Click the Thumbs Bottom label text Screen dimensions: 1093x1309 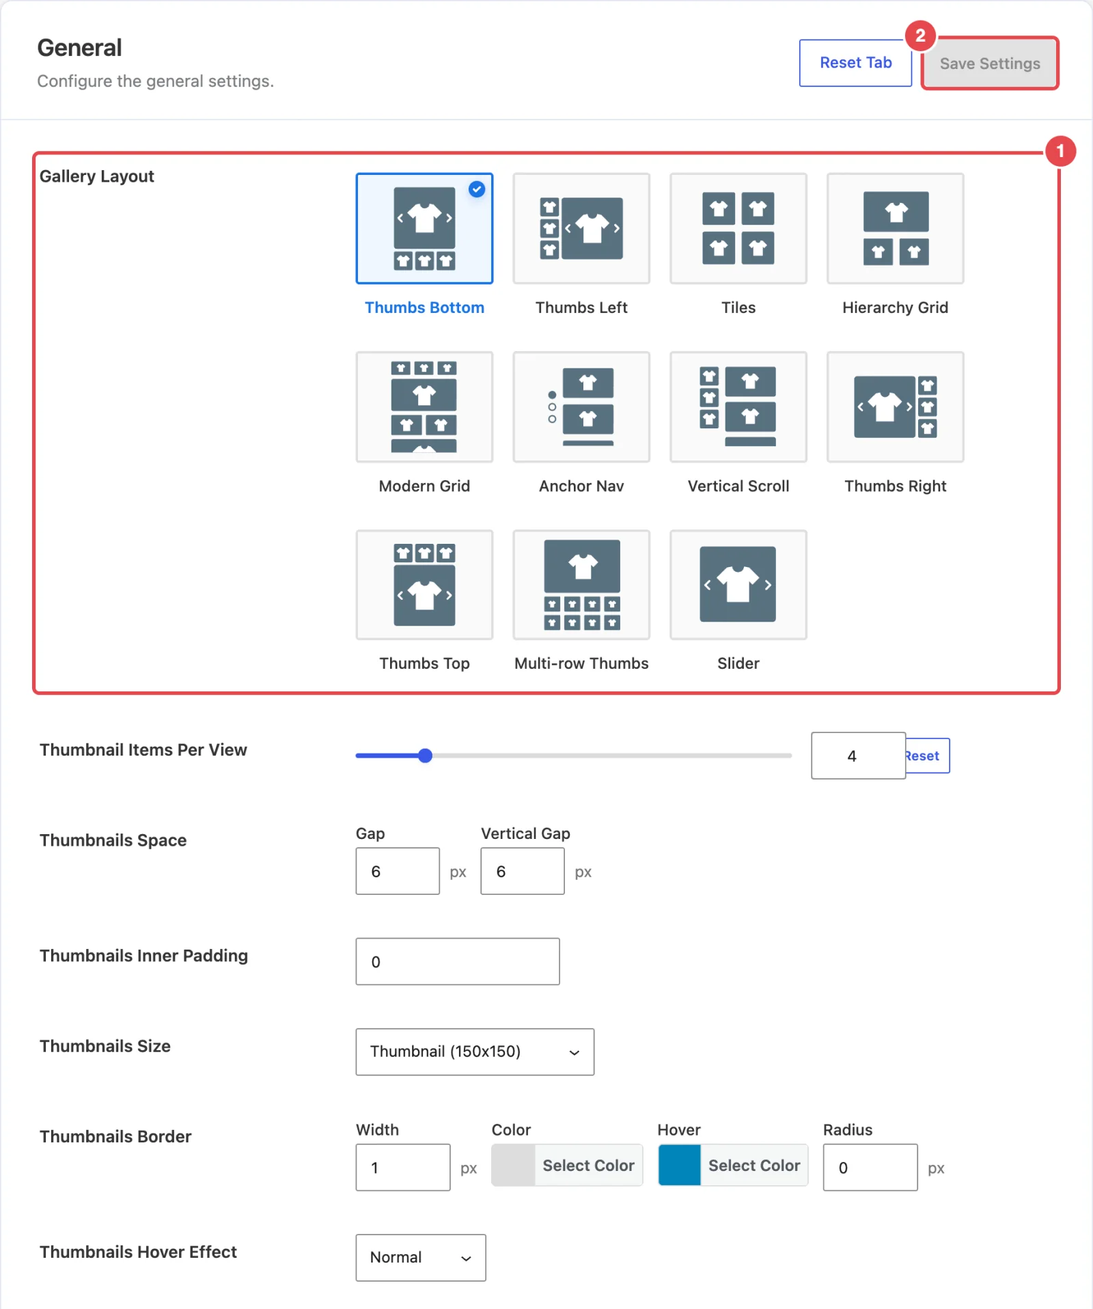[x=424, y=307]
